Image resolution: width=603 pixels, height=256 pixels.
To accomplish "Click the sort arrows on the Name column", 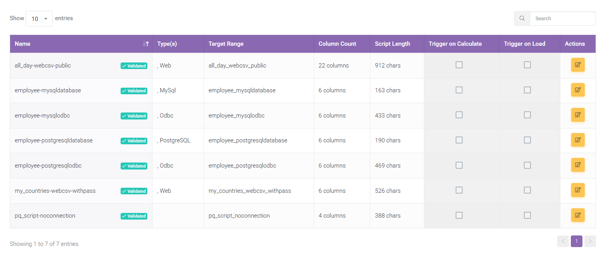I will (146, 44).
